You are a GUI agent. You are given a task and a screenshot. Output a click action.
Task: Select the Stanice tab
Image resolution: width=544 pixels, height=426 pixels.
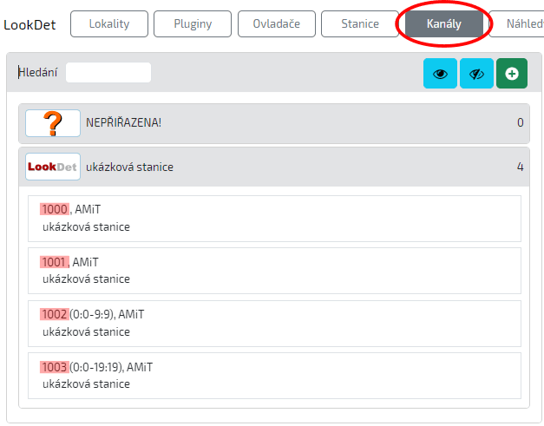[359, 24]
